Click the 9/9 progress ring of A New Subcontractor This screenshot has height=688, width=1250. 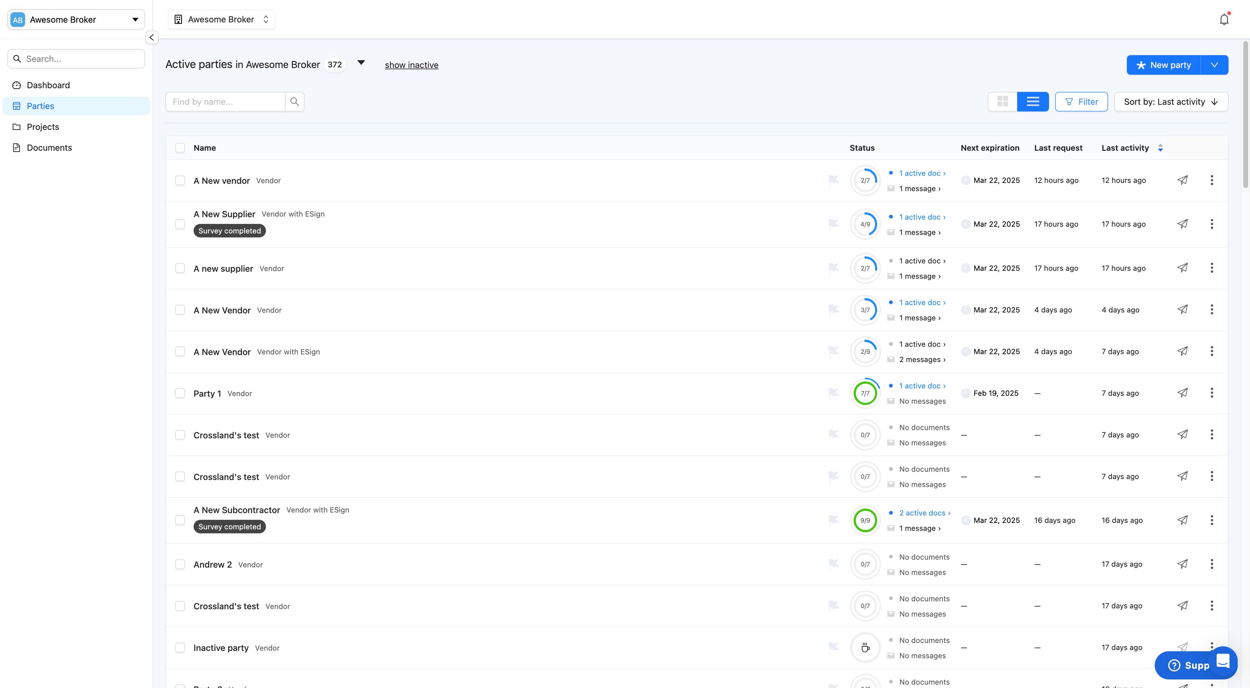865,520
